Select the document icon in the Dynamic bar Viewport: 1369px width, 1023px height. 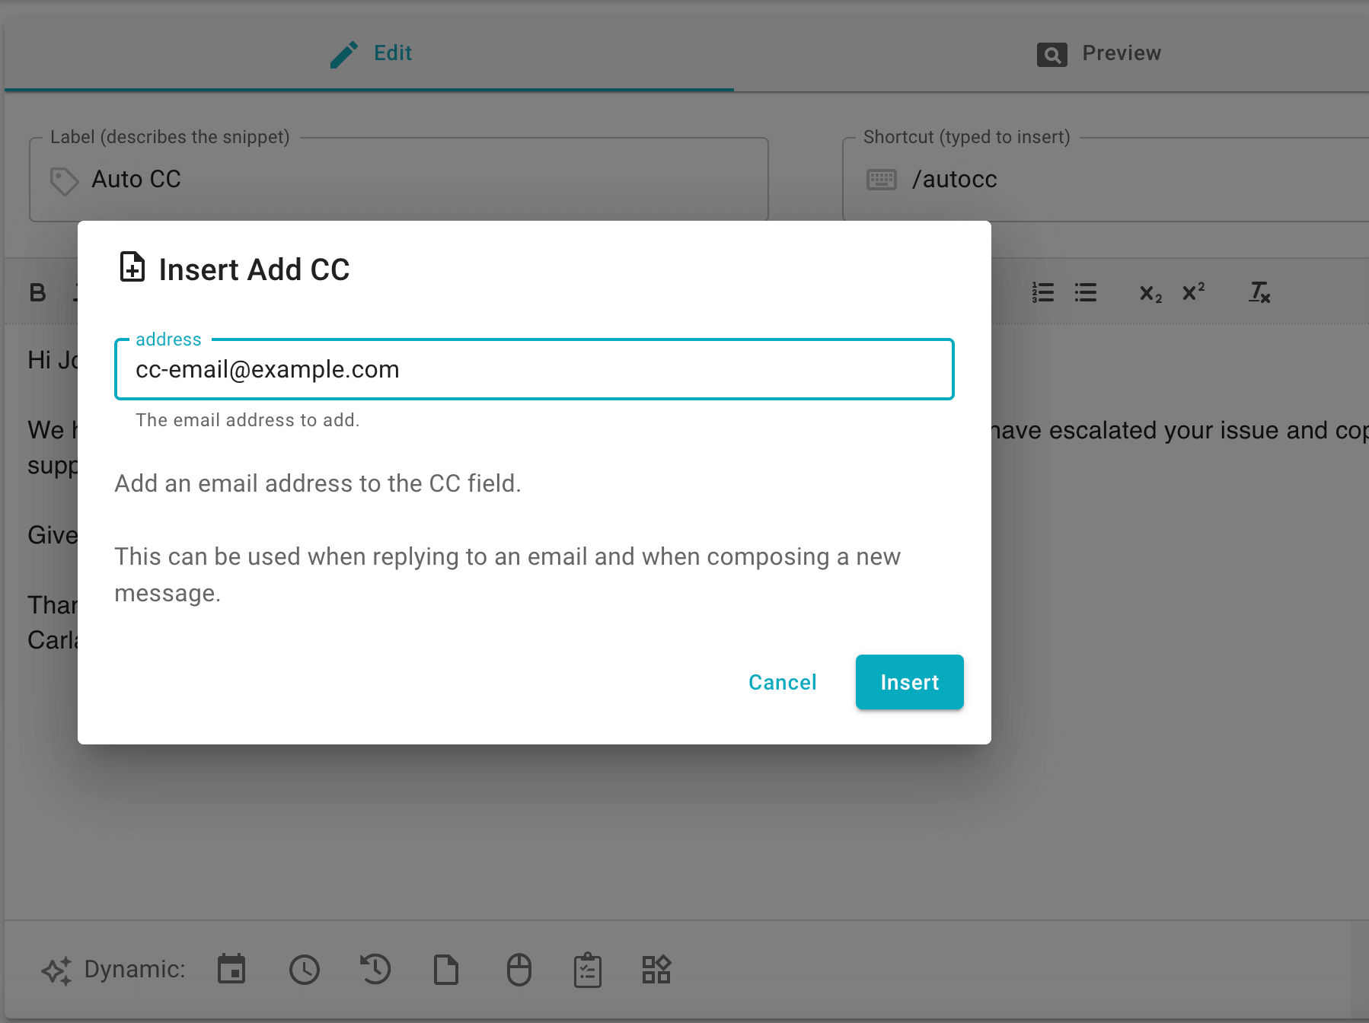(446, 970)
